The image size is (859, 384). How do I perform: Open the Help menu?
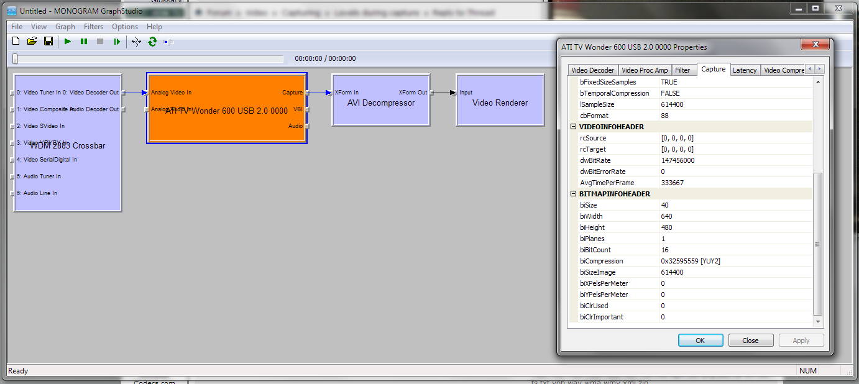[x=154, y=27]
